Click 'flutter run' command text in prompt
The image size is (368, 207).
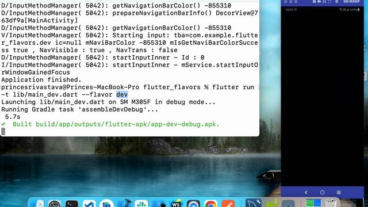pyautogui.click(x=233, y=87)
